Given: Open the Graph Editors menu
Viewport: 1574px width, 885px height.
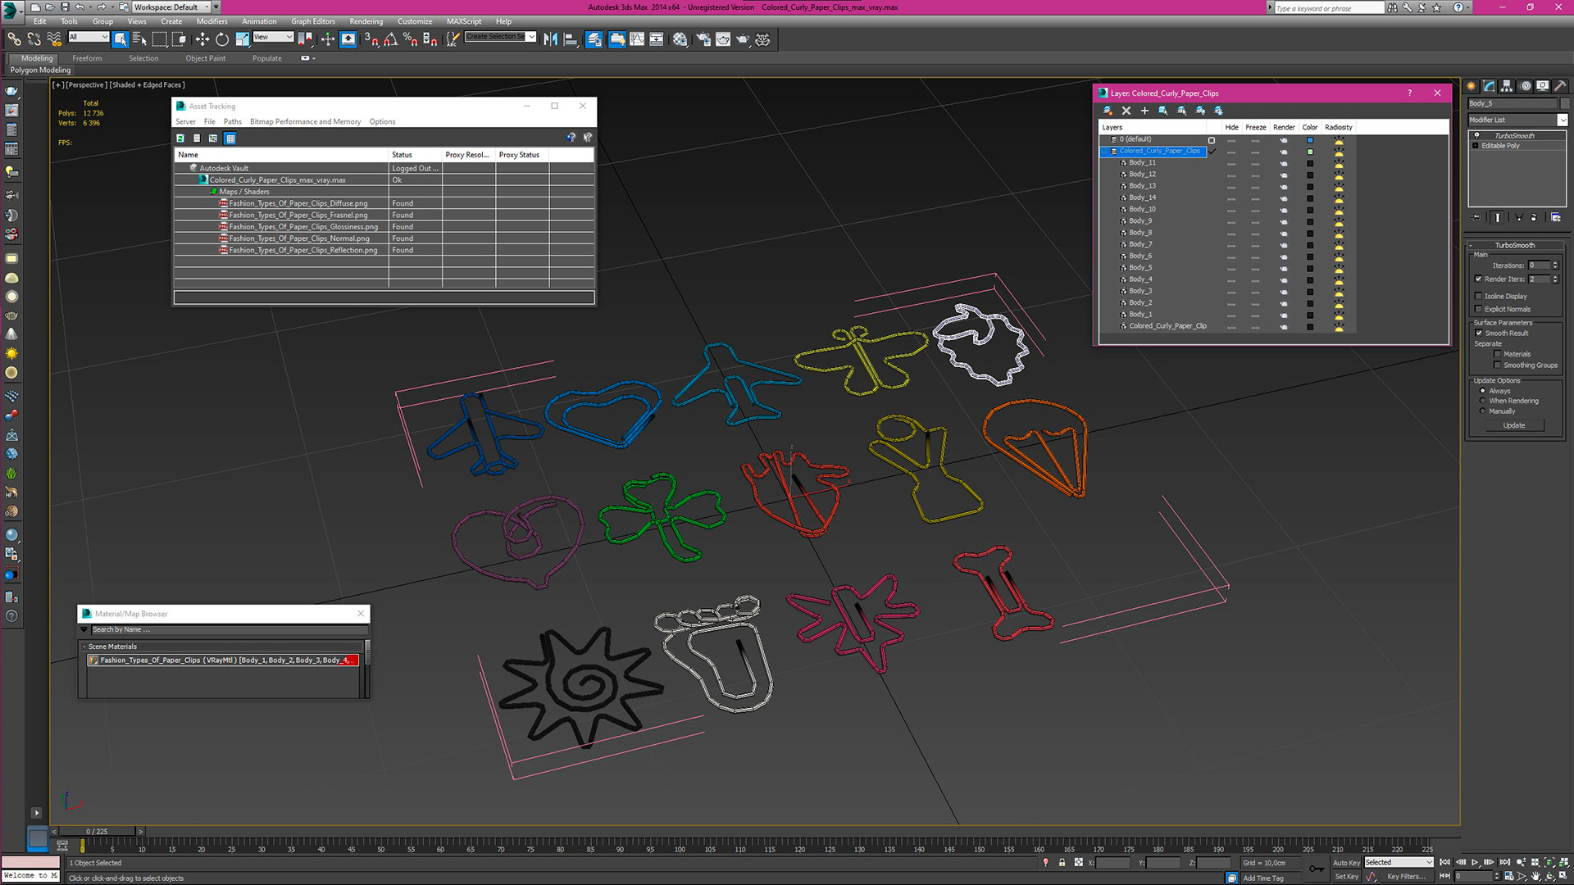Looking at the screenshot, I should pos(312,21).
